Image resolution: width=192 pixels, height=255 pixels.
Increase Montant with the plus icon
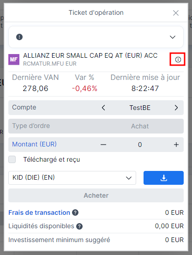tap(176, 145)
